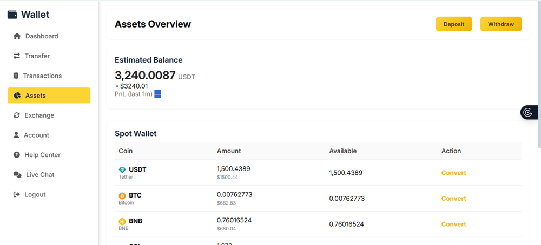The image size is (541, 245).
Task: Click the Help Center question icon
Action: click(x=17, y=155)
